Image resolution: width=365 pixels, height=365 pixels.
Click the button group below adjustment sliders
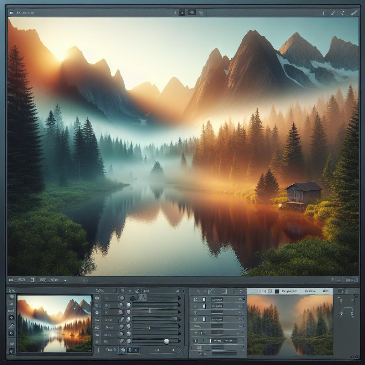pyautogui.click(x=130, y=350)
